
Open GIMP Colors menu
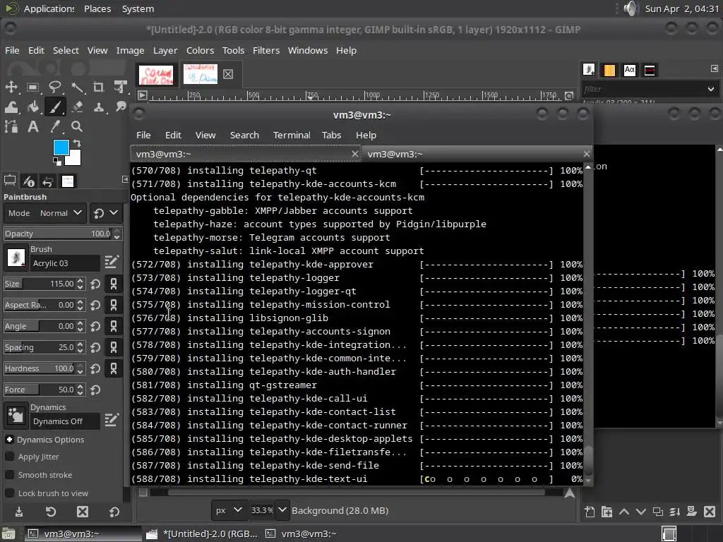200,50
